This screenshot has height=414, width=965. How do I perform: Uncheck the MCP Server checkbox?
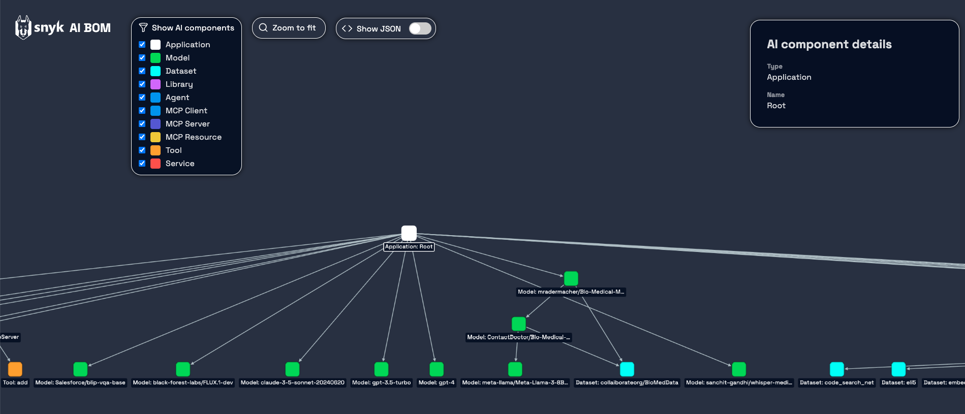pyautogui.click(x=142, y=124)
